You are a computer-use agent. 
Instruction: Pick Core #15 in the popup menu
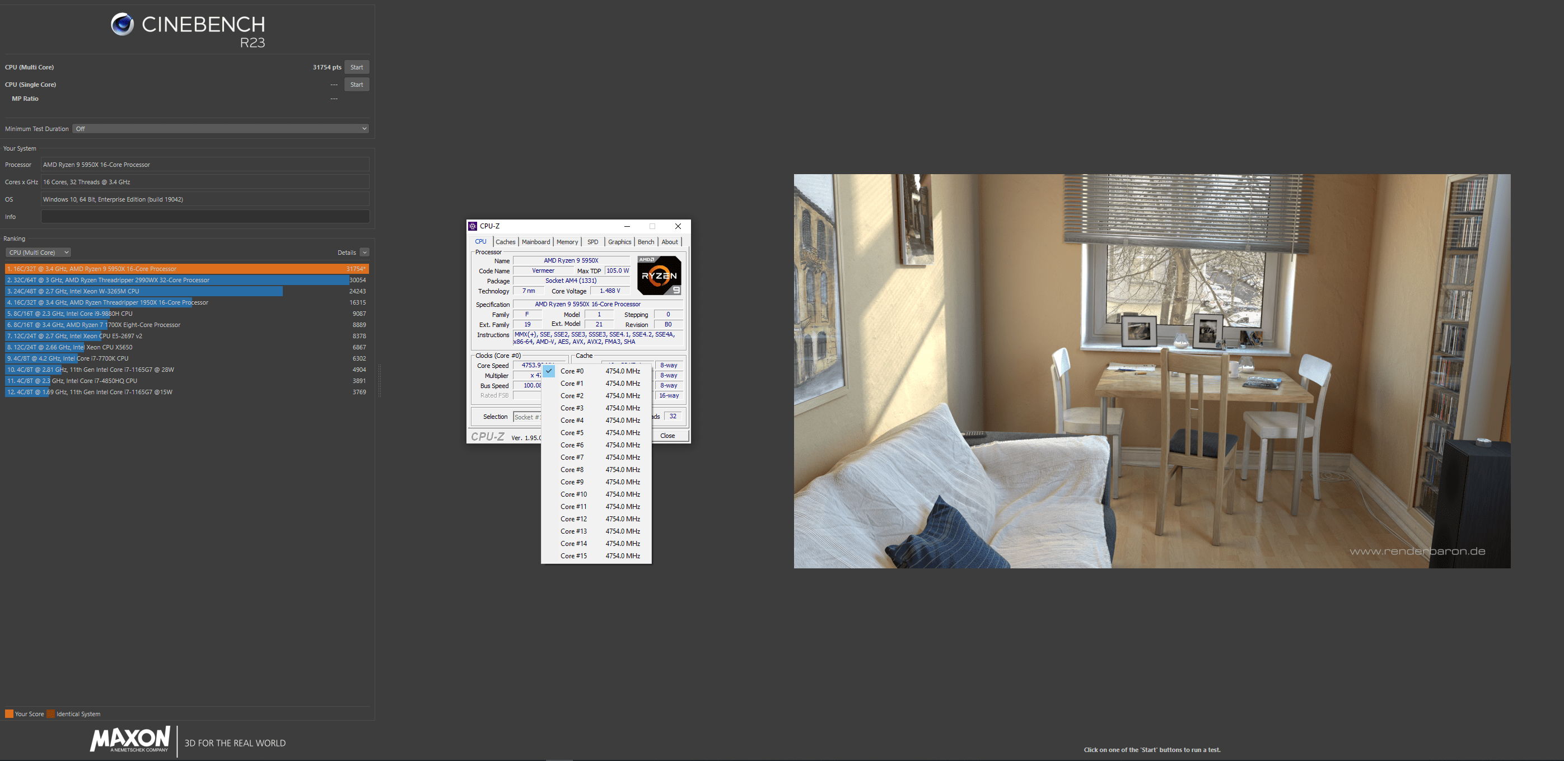tap(596, 555)
